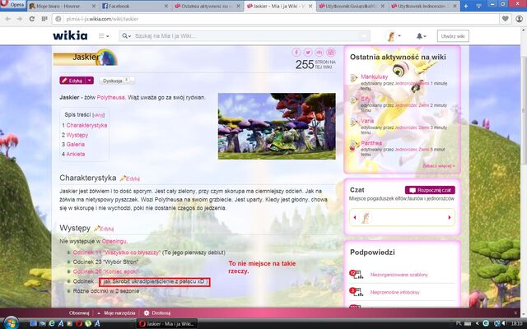Jump to Charakterystyka in the contents
This screenshot has height=329, width=527.
pos(86,125)
